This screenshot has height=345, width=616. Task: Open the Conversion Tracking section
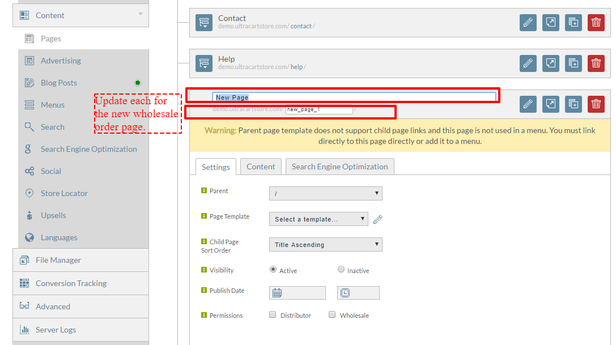[x=80, y=283]
